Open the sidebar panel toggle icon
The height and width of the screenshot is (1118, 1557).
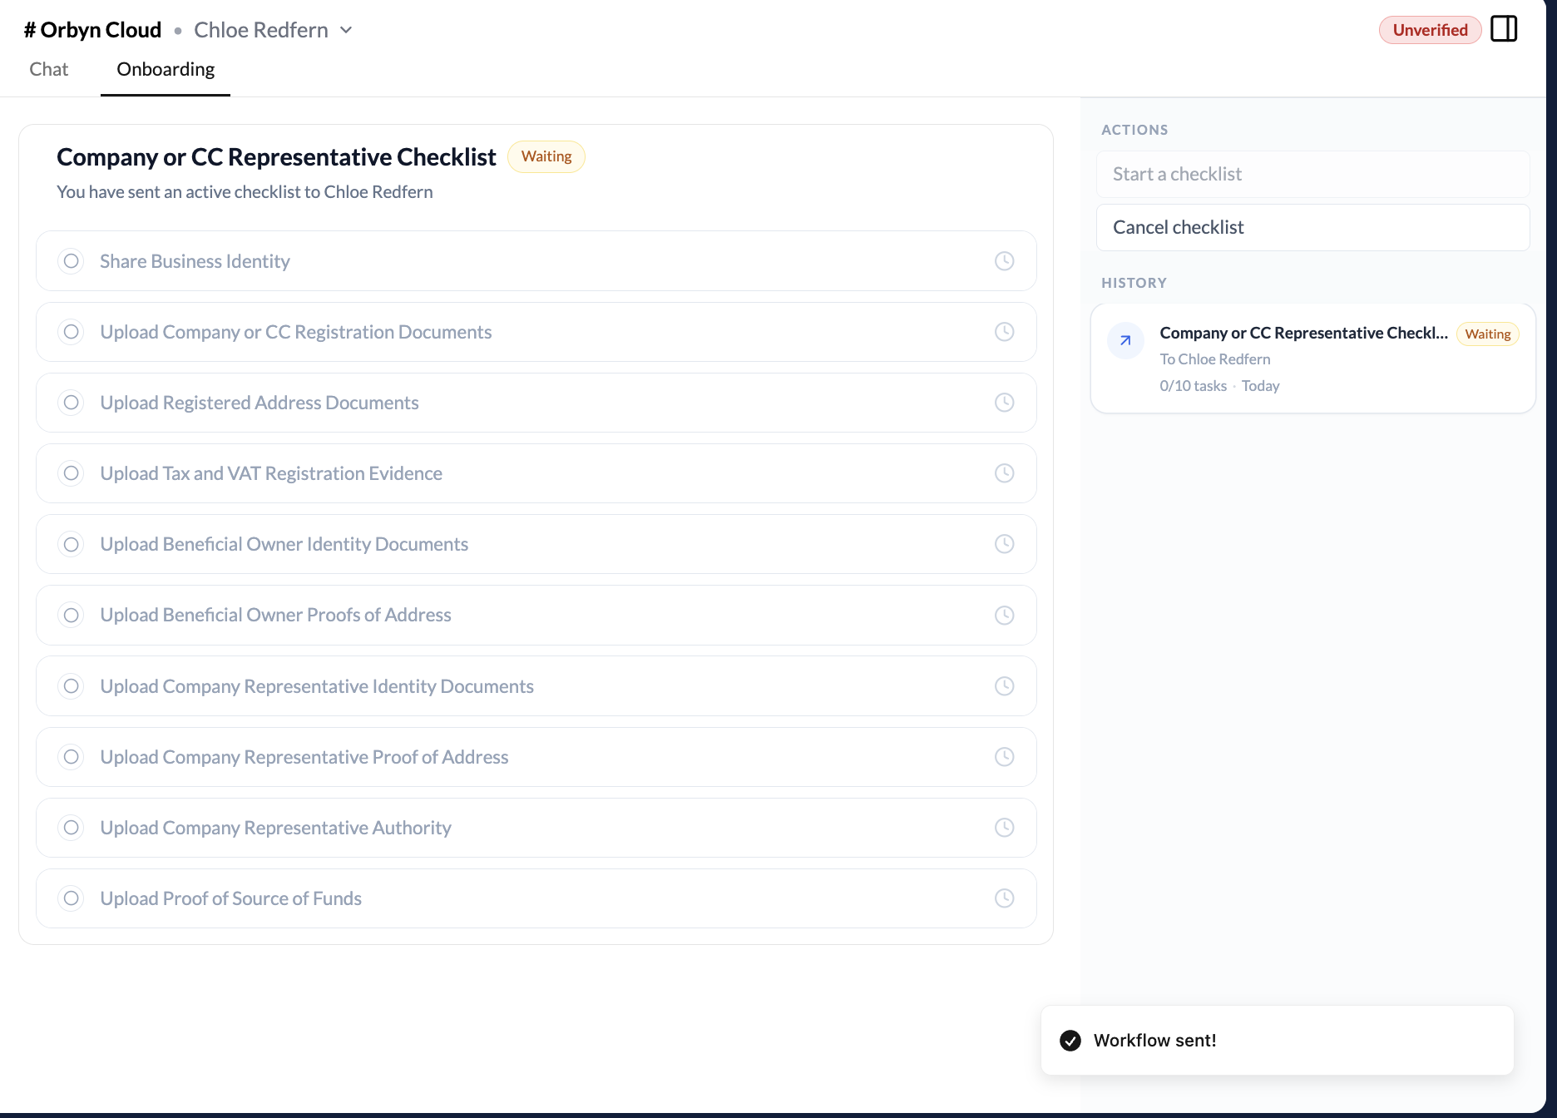pos(1504,28)
